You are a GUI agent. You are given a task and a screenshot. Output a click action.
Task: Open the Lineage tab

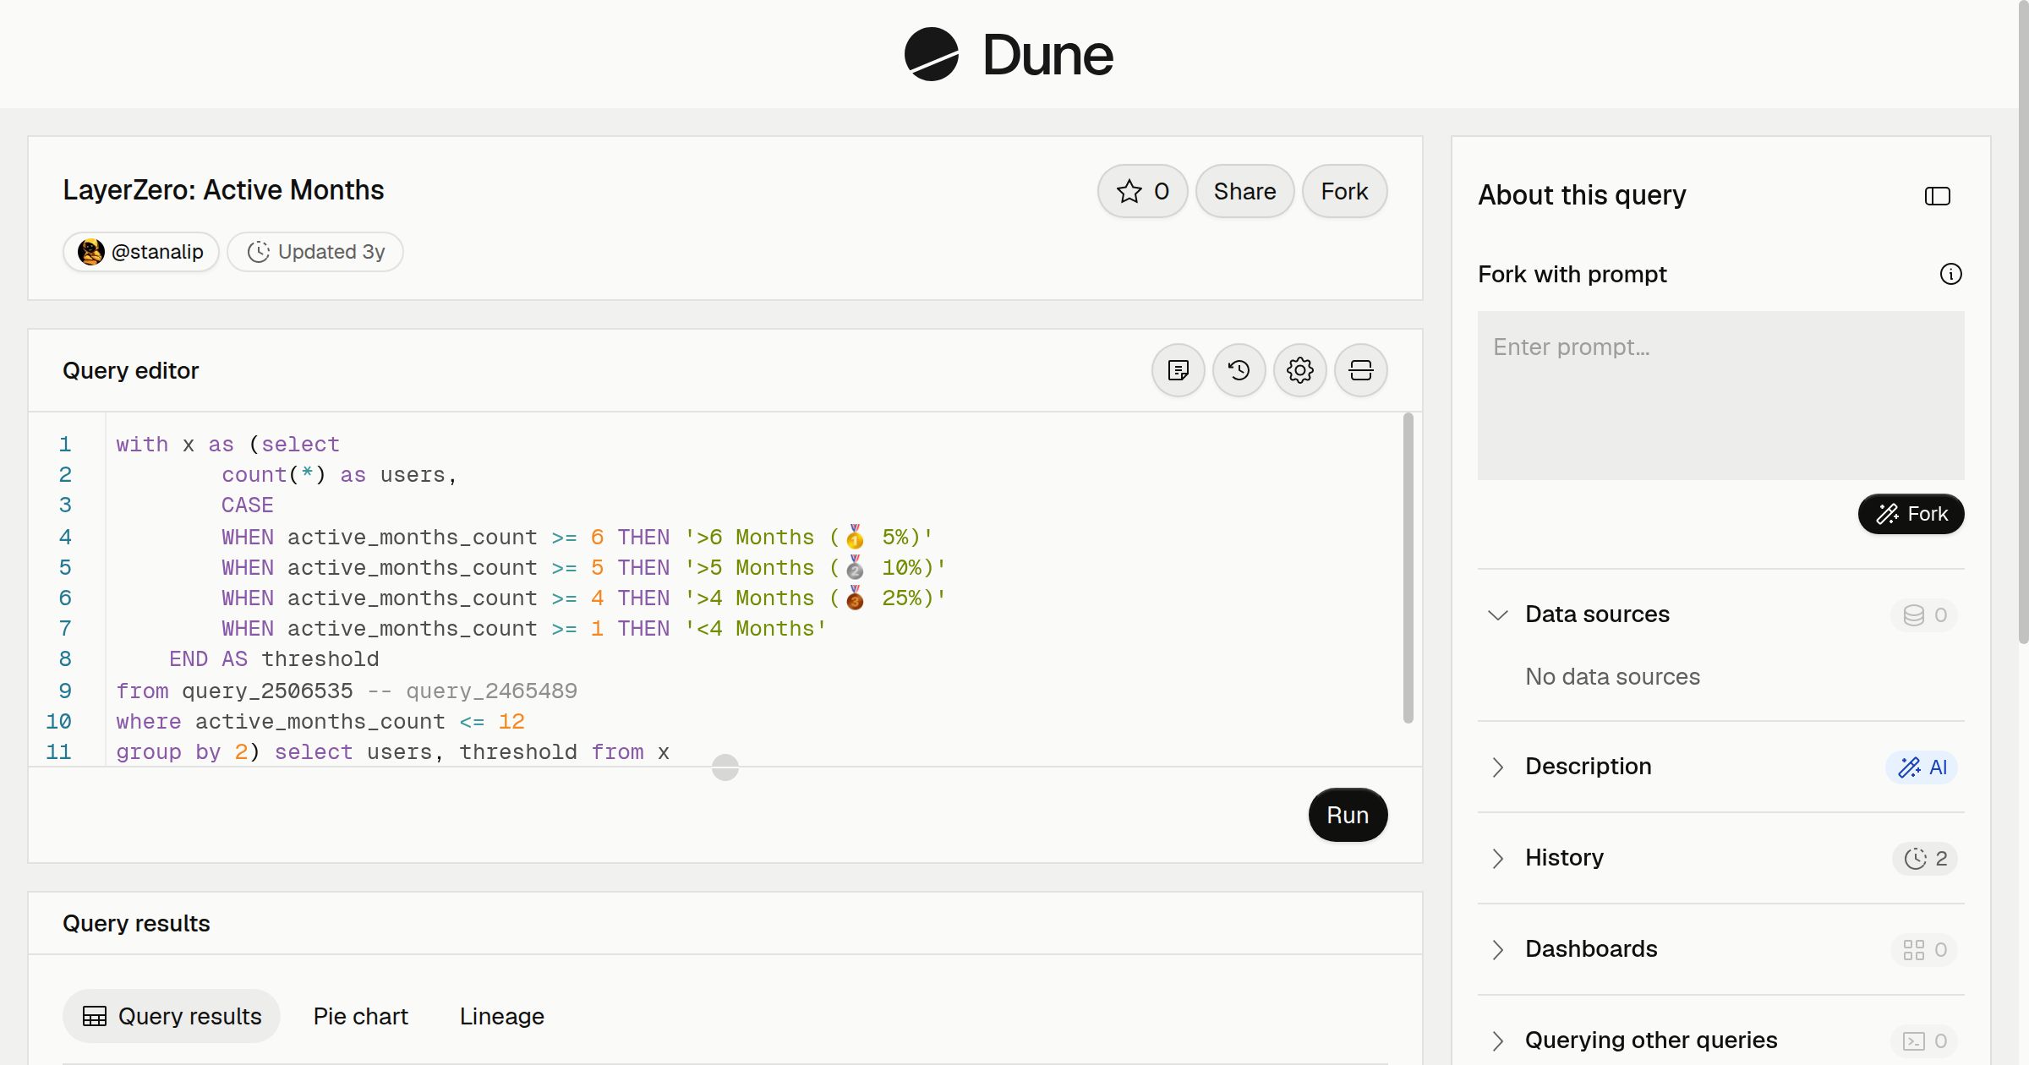coord(502,1016)
